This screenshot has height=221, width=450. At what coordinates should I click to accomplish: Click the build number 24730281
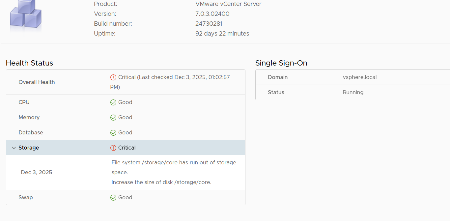(209, 24)
